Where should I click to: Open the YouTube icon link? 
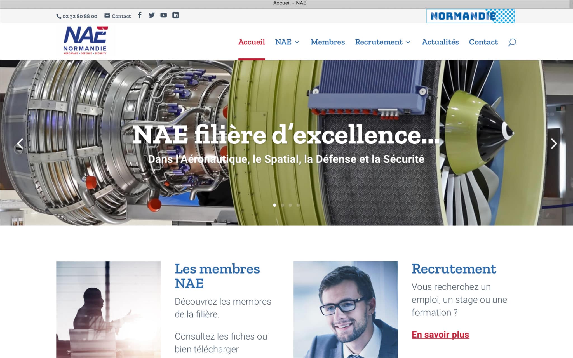coord(163,15)
